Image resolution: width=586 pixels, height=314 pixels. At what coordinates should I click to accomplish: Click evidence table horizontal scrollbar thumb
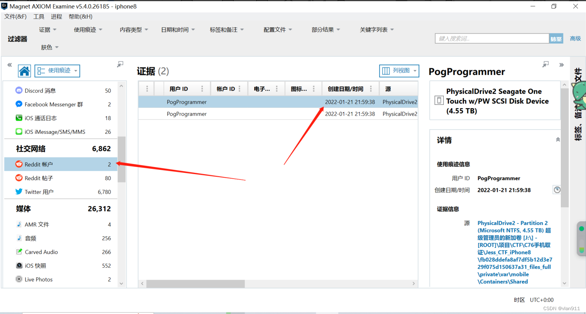click(195, 283)
